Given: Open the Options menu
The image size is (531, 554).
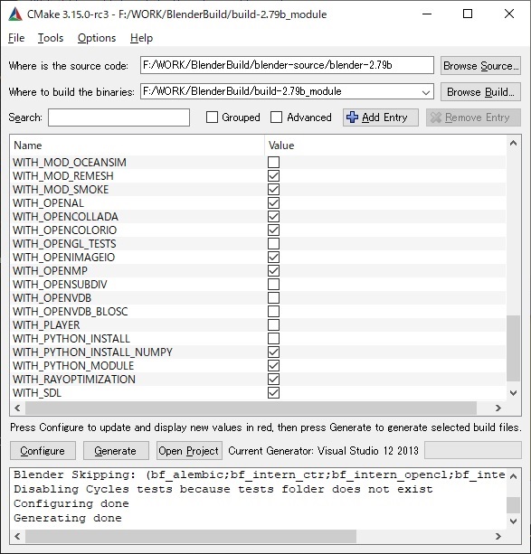Looking at the screenshot, I should coord(97,38).
